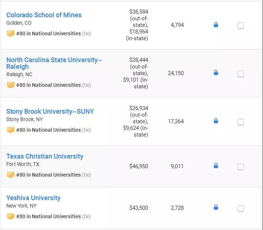Image resolution: width=263 pixels, height=230 pixels.
Task: Visit the Texas Christian University link
Action: tap(45, 156)
